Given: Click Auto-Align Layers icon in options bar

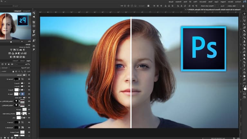Looking at the screenshot, I should click(148, 6).
